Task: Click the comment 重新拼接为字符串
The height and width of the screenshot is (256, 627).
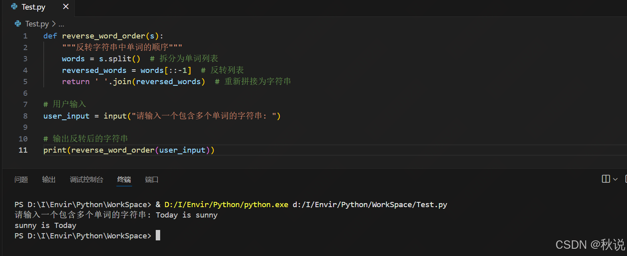Action: [253, 81]
